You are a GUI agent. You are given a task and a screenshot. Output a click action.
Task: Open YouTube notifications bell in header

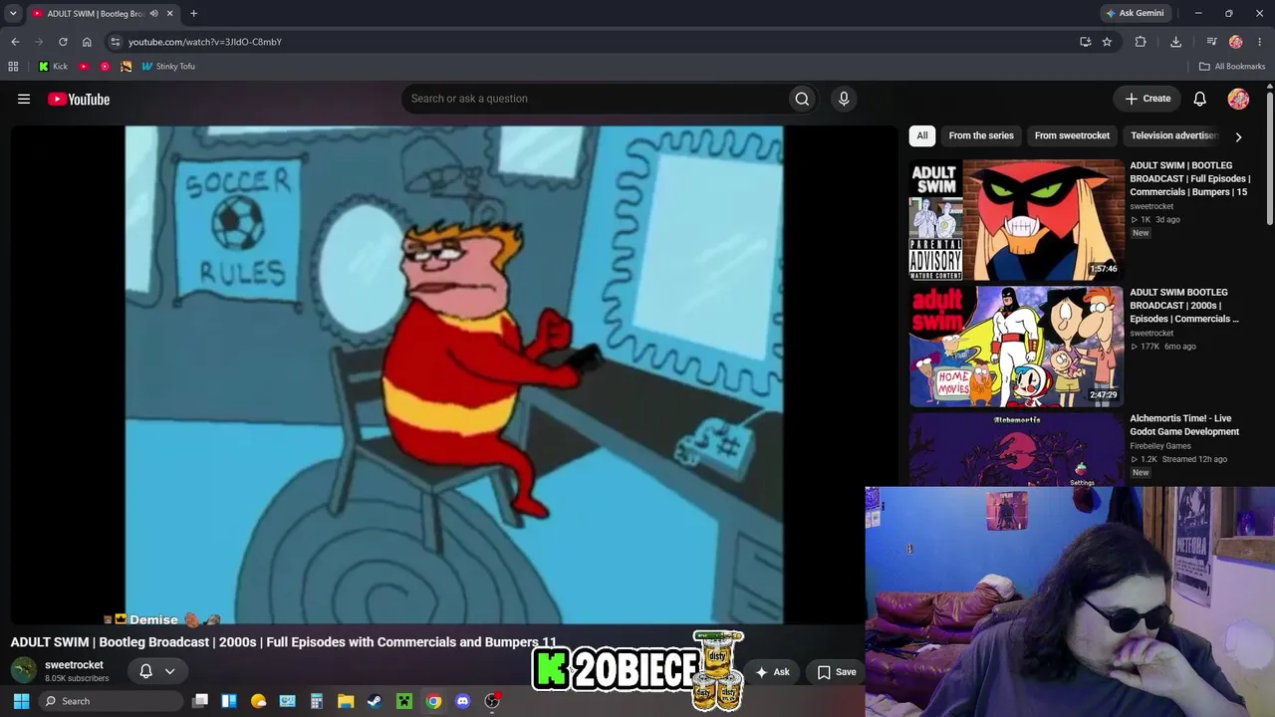[x=1200, y=99]
